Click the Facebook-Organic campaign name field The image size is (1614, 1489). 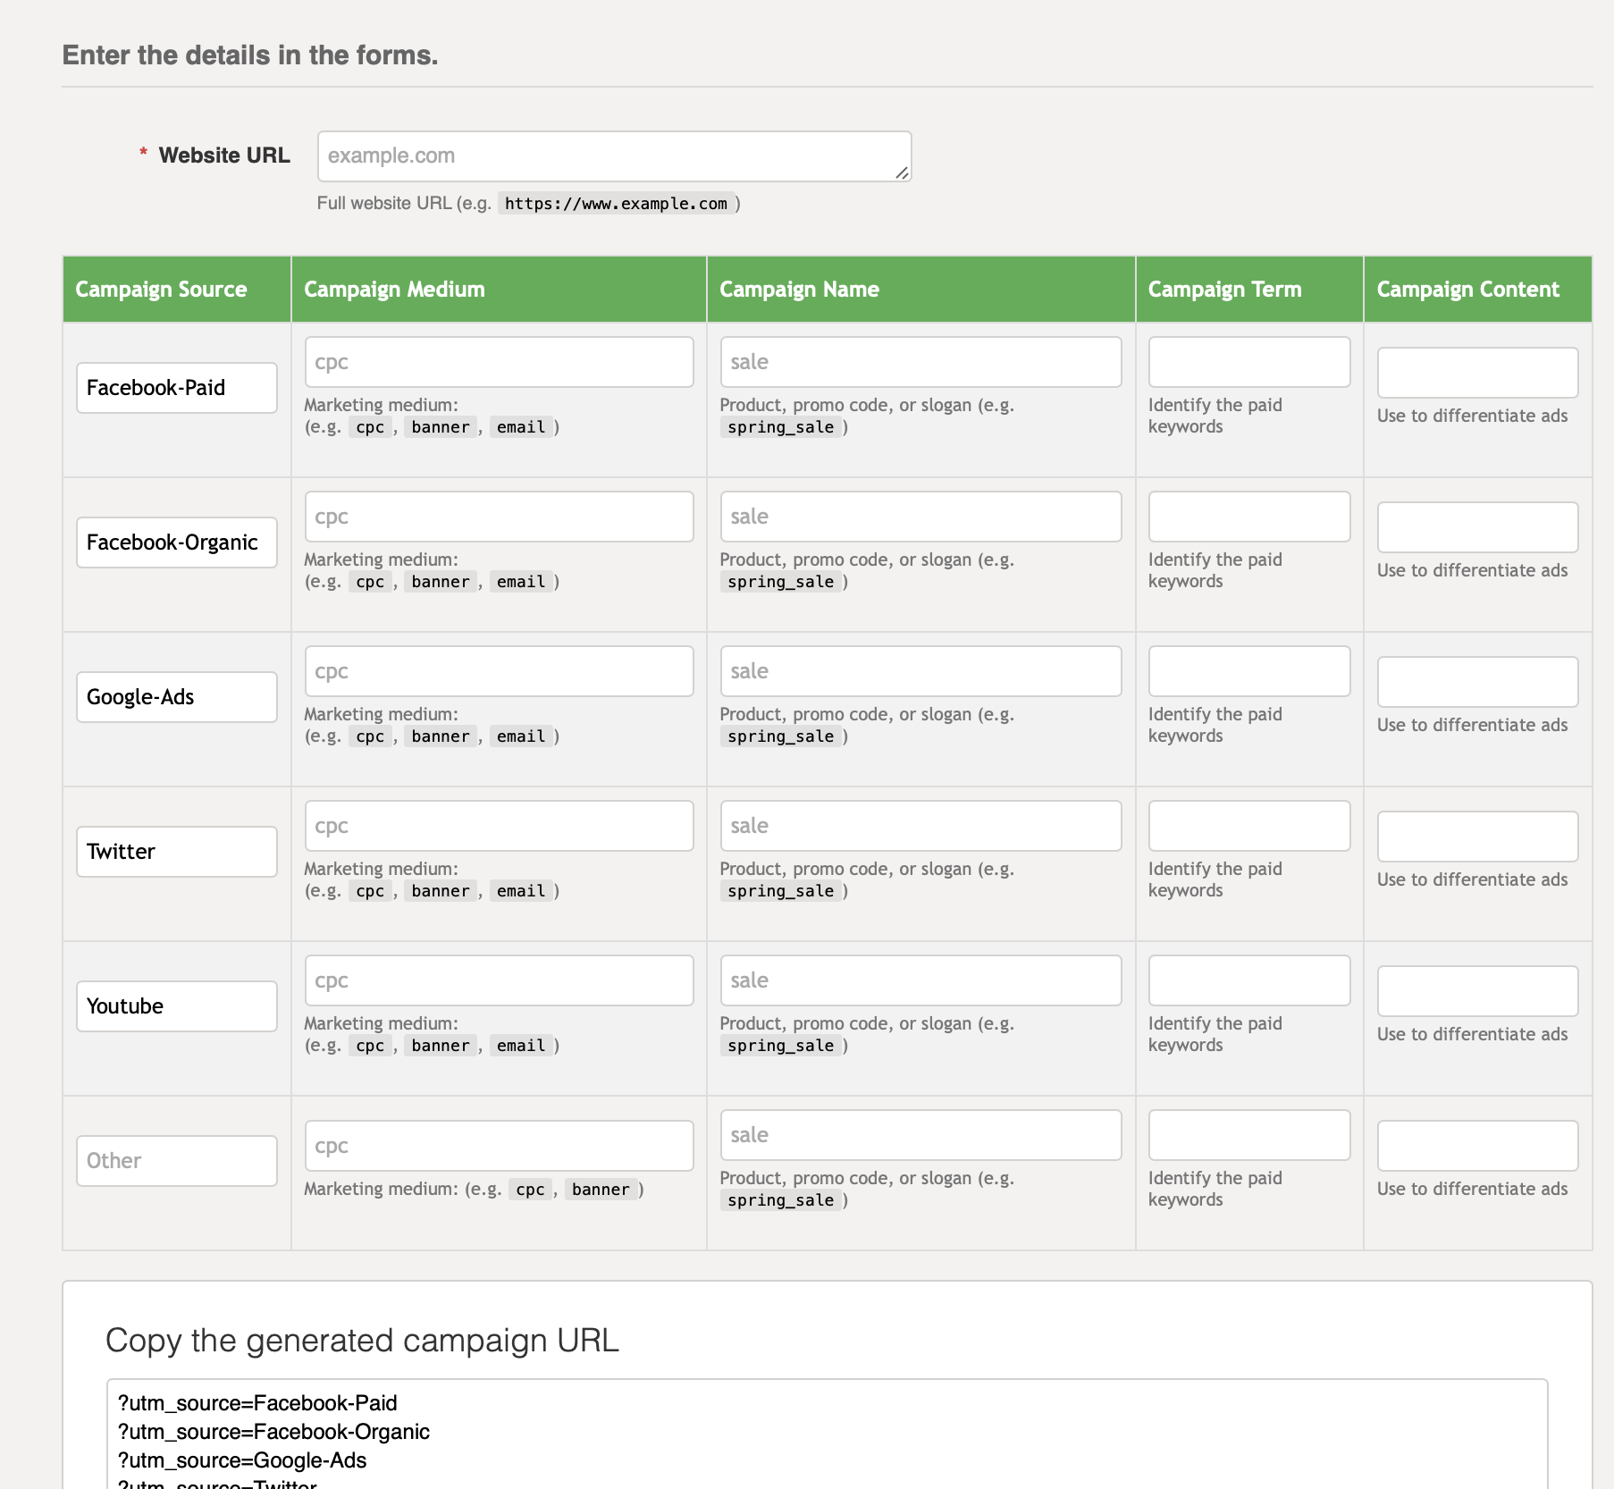coord(920,517)
